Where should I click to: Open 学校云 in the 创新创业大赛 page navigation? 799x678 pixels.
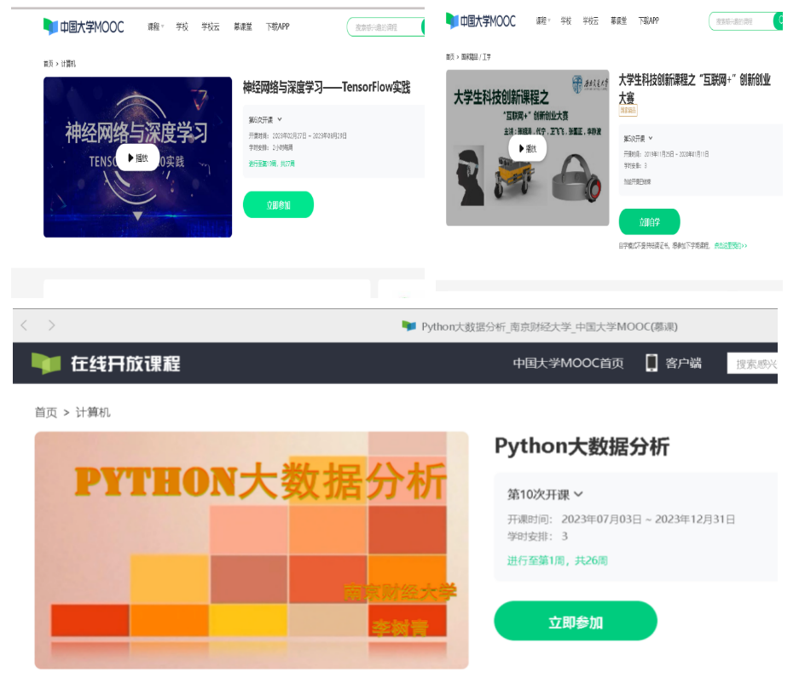click(591, 21)
